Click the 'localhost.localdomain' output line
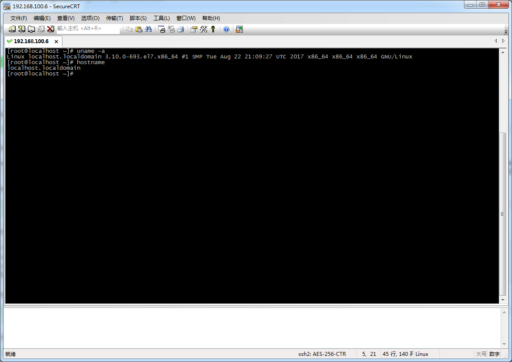Image resolution: width=512 pixels, height=362 pixels. [44, 68]
